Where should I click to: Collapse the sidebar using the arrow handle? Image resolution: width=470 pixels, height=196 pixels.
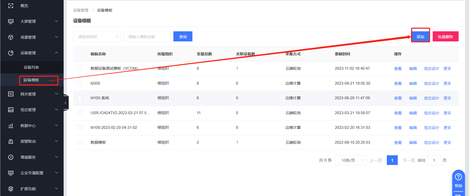click(65, 103)
